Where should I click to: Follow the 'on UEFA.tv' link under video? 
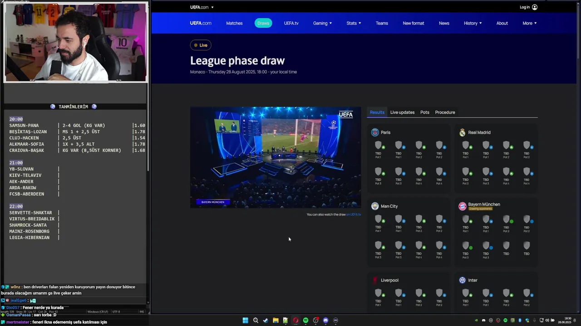[353, 215]
